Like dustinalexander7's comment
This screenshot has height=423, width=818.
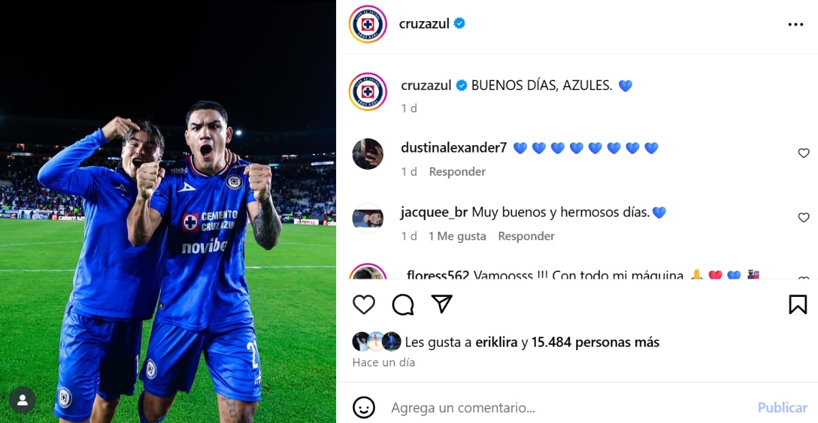click(x=804, y=153)
